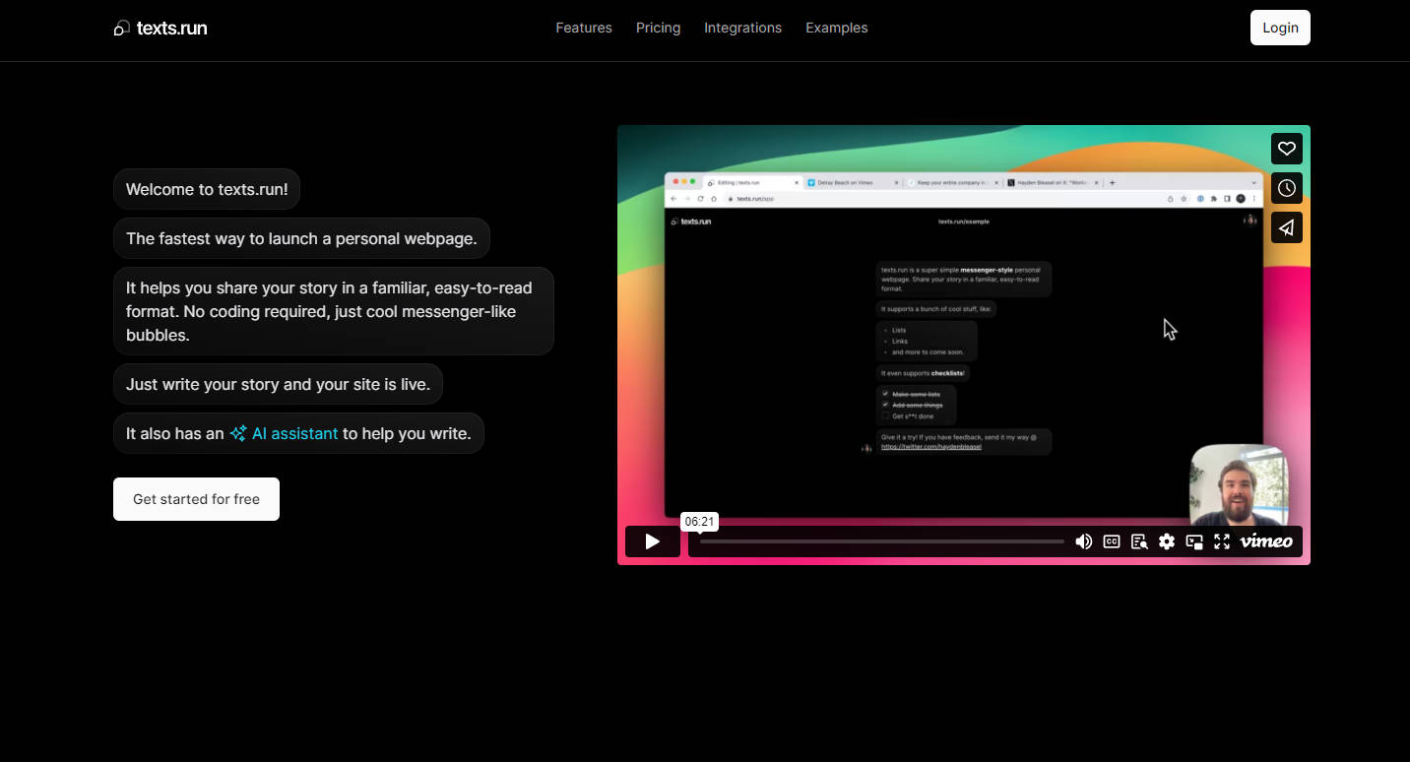
Task: Enter fullscreen video mode
Action: click(1222, 541)
